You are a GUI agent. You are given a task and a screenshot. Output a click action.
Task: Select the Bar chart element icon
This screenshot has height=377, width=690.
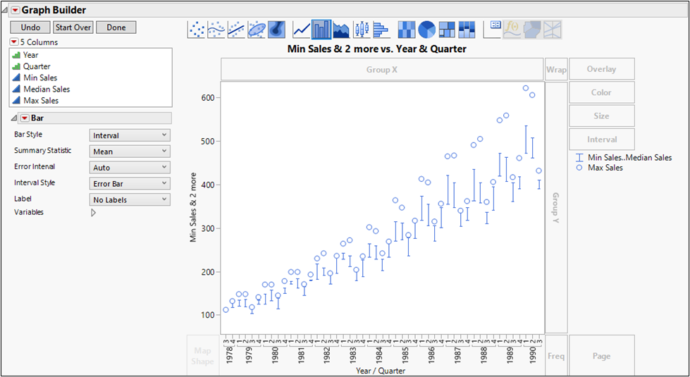click(x=321, y=30)
